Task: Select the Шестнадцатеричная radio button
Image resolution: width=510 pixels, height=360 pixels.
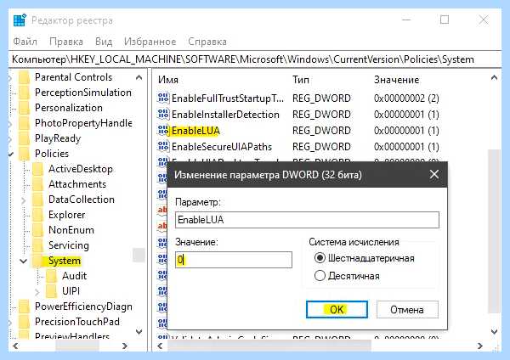Action: click(x=320, y=258)
